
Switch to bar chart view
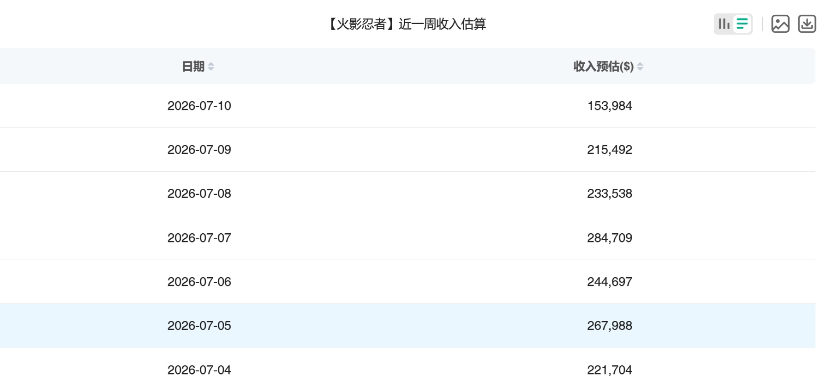[724, 24]
